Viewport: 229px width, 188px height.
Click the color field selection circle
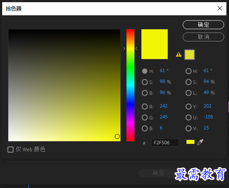click(x=117, y=136)
